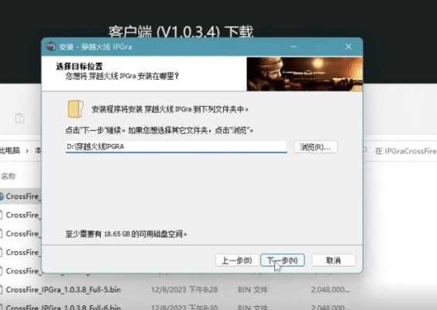Cancel installation with 取消 button

pyautogui.click(x=334, y=260)
